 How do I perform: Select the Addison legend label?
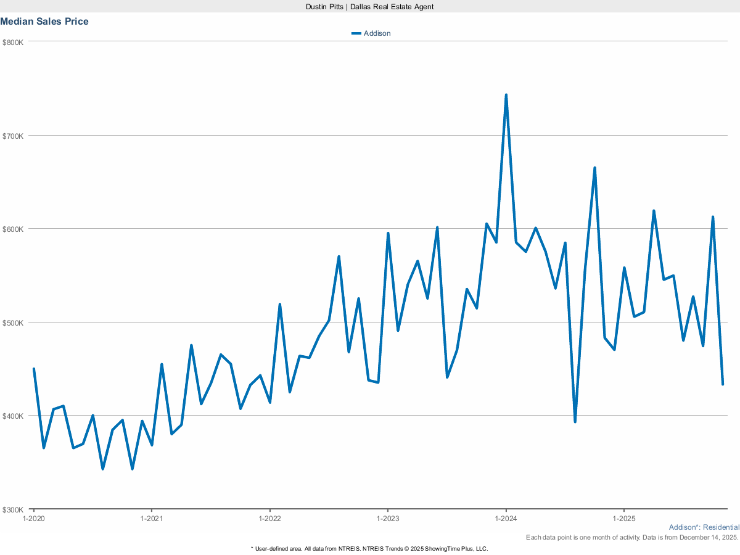point(377,33)
